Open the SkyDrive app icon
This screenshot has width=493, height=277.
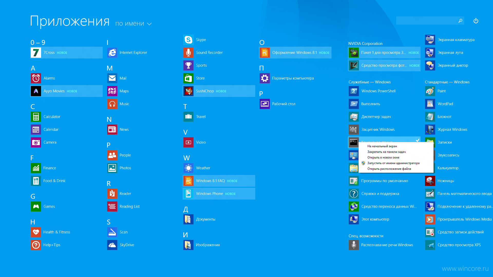pos(112,245)
